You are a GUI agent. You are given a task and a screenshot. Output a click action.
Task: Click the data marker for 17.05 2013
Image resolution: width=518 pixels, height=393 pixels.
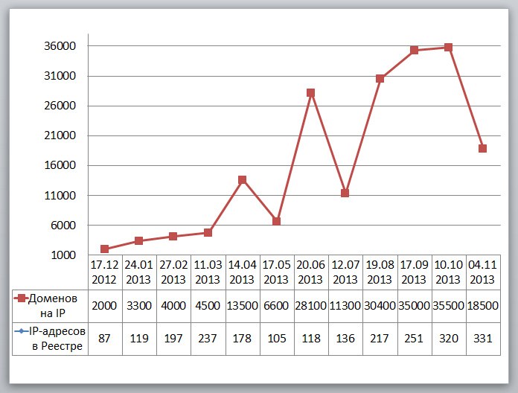click(276, 222)
